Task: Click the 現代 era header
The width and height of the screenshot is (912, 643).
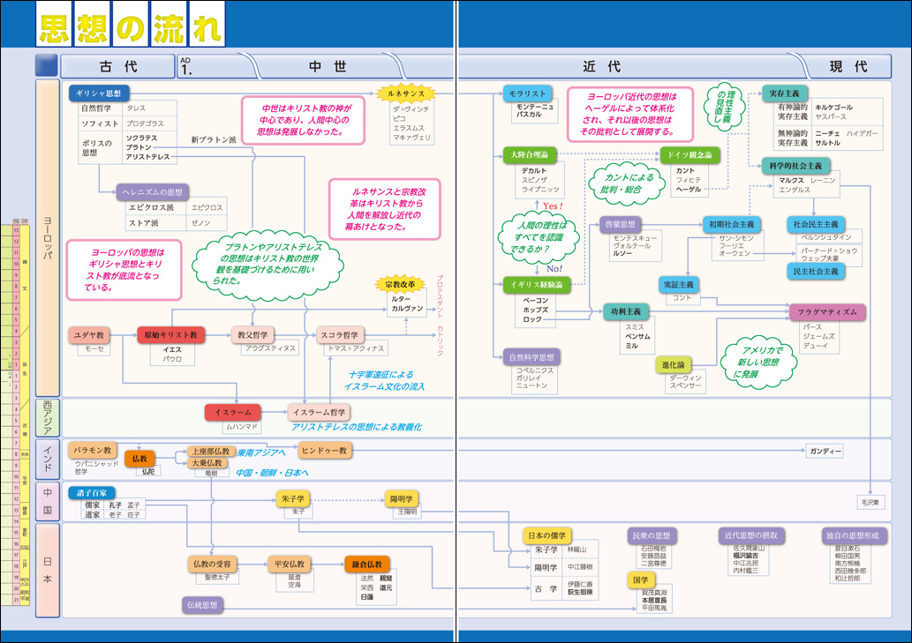Action: coord(848,66)
